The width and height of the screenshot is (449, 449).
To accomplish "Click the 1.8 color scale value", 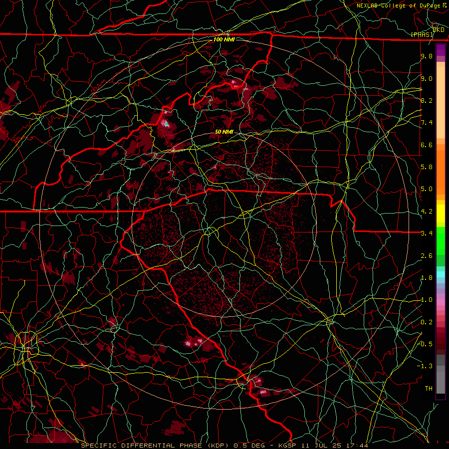I will [x=427, y=278].
